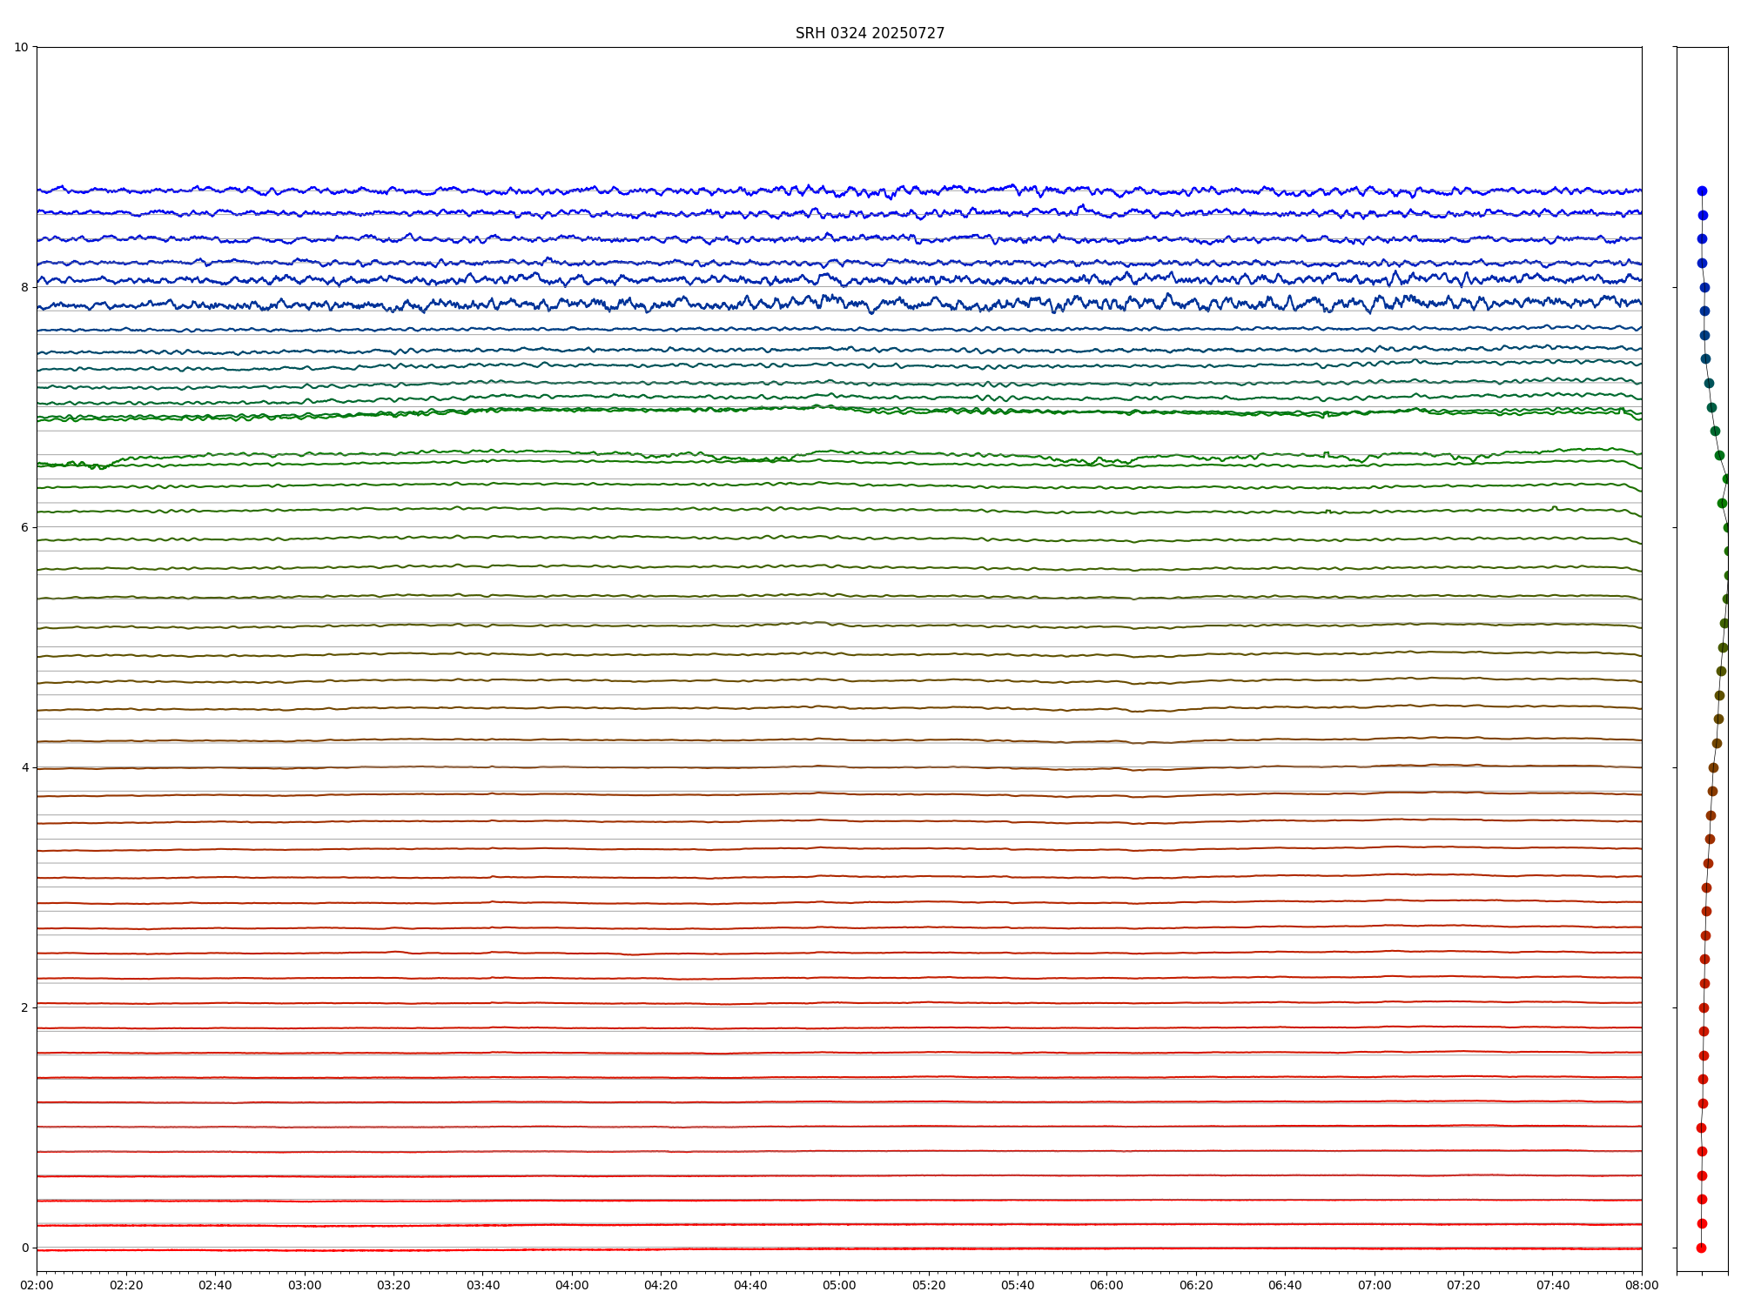The width and height of the screenshot is (1741, 1305).
Task: Click the bottom red trace line at 04:00
Action: click(572, 1249)
